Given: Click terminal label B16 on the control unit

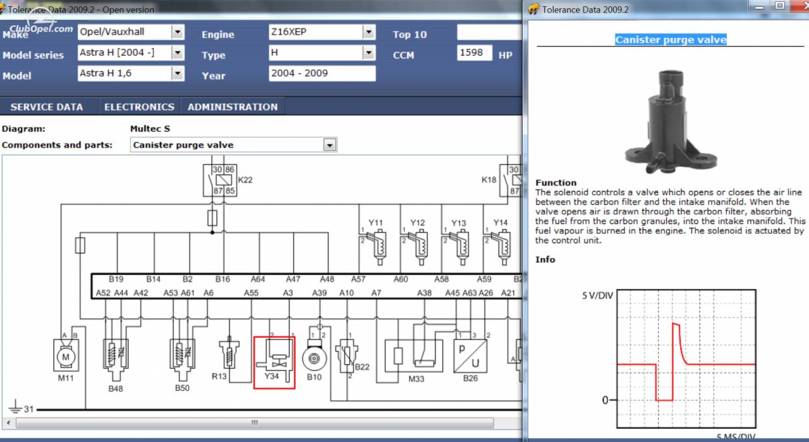Looking at the screenshot, I should (222, 279).
